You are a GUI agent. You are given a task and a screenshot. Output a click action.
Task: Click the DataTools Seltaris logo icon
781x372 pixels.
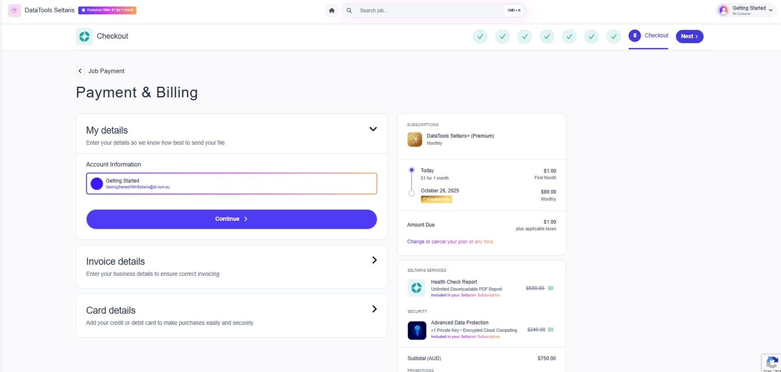click(x=14, y=10)
